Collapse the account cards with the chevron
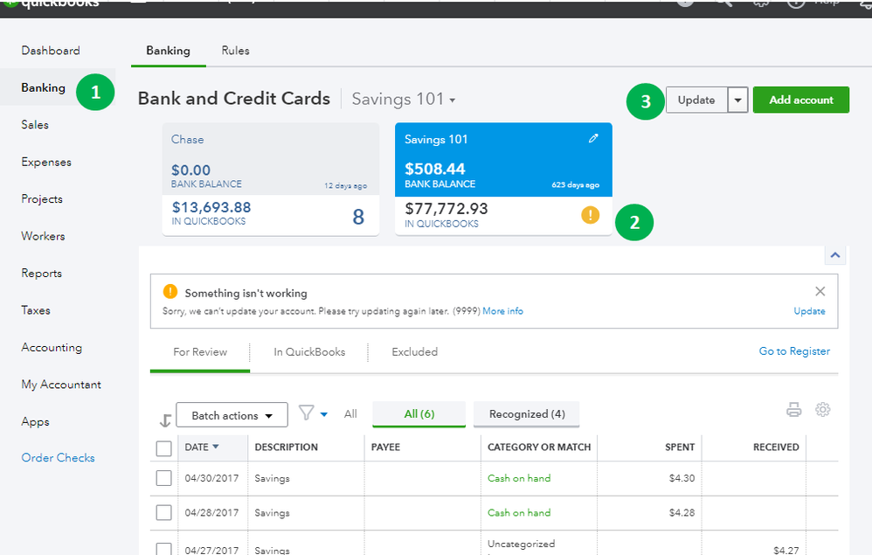This screenshot has height=555, width=872. (x=834, y=255)
